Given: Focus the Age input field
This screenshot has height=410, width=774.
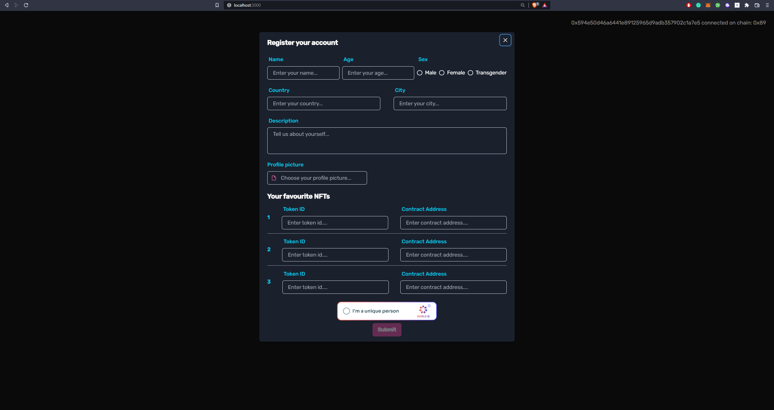Looking at the screenshot, I should pyautogui.click(x=378, y=73).
